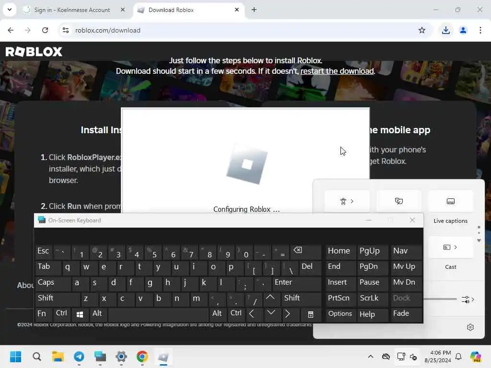Click PrtScn key on On-Screen Keyboard

[x=340, y=299]
